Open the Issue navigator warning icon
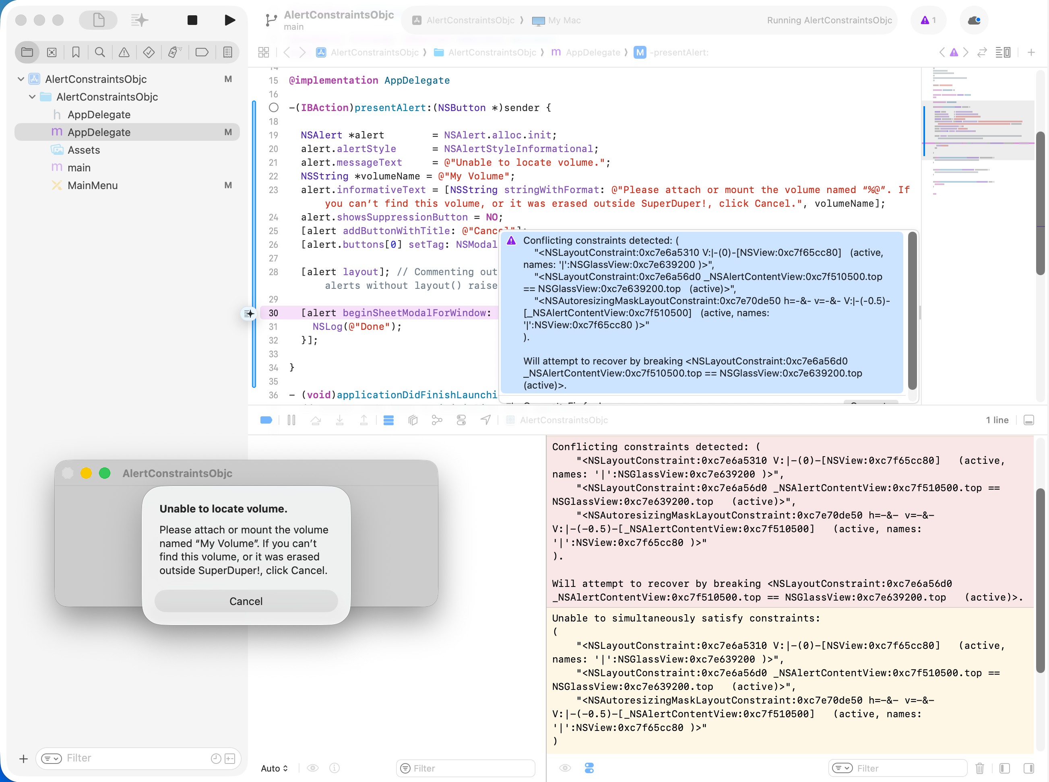1049x782 pixels. pos(124,52)
